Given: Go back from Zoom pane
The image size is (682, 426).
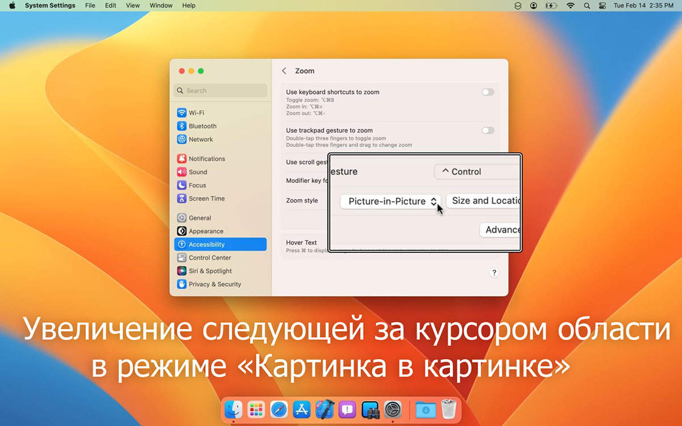Looking at the screenshot, I should coord(284,71).
